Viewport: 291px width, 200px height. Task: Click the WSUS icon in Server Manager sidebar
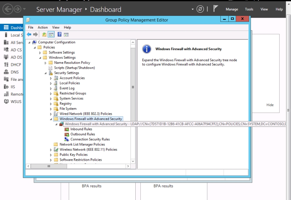click(6, 101)
